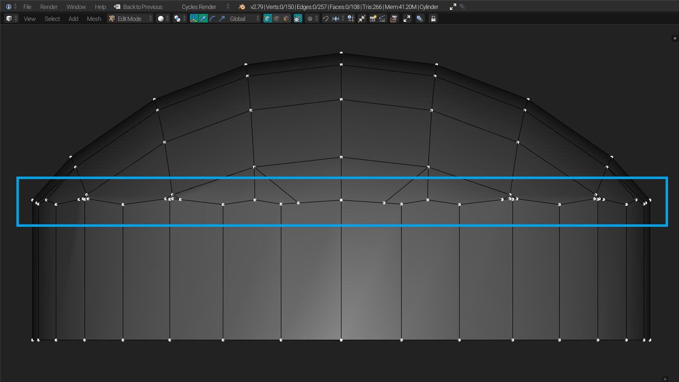Open the Render menu
679x382 pixels.
coord(49,7)
